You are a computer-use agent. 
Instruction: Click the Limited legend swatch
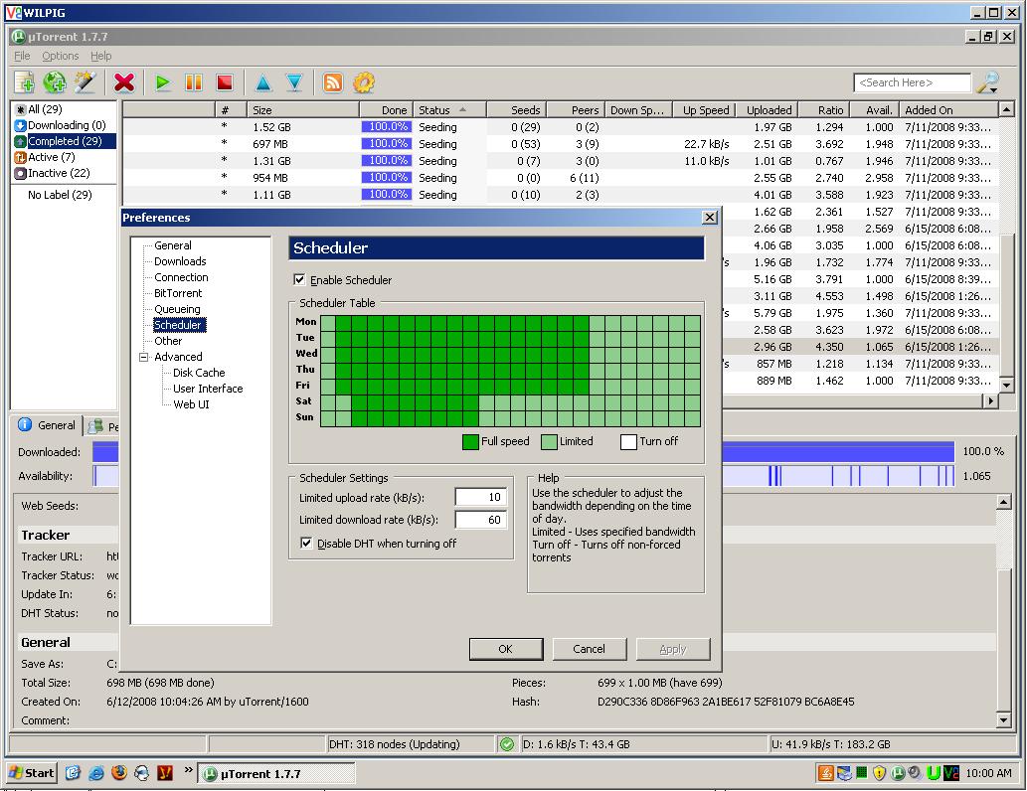[x=549, y=442]
